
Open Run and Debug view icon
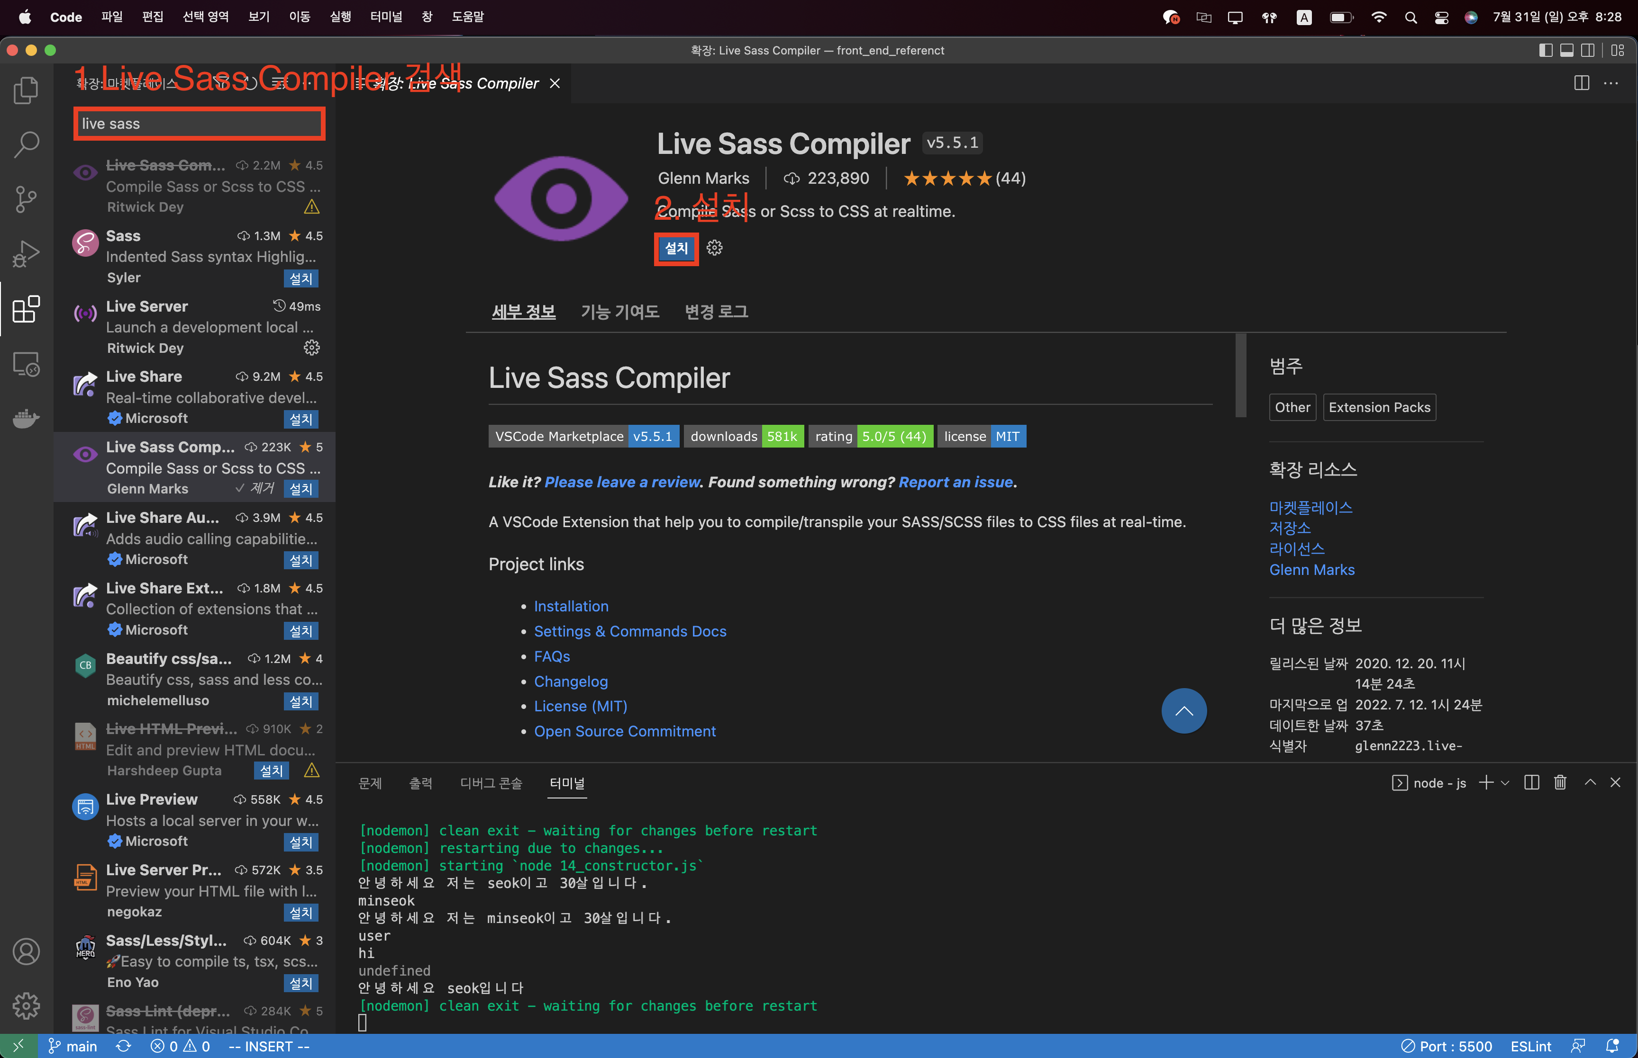(x=26, y=253)
